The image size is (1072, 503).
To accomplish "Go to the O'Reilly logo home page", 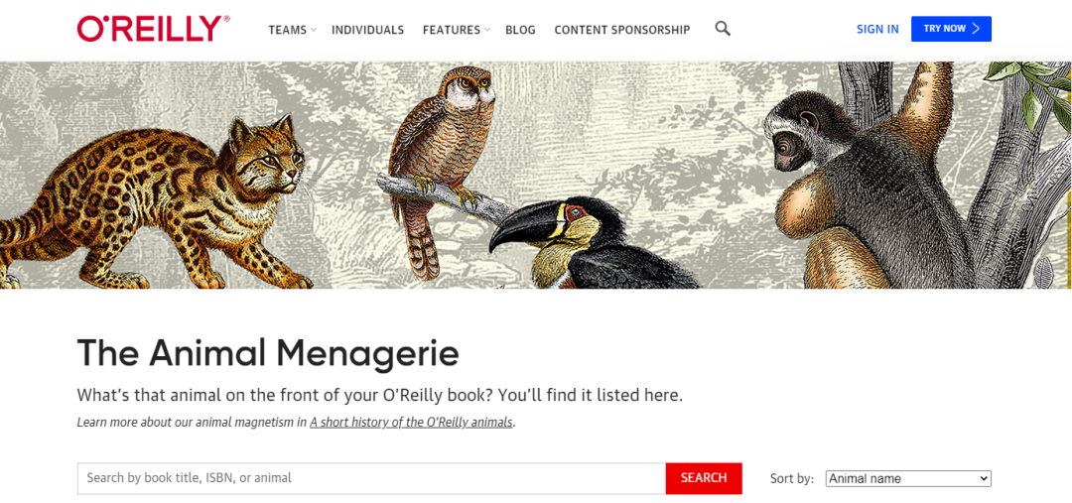I will click(x=153, y=29).
